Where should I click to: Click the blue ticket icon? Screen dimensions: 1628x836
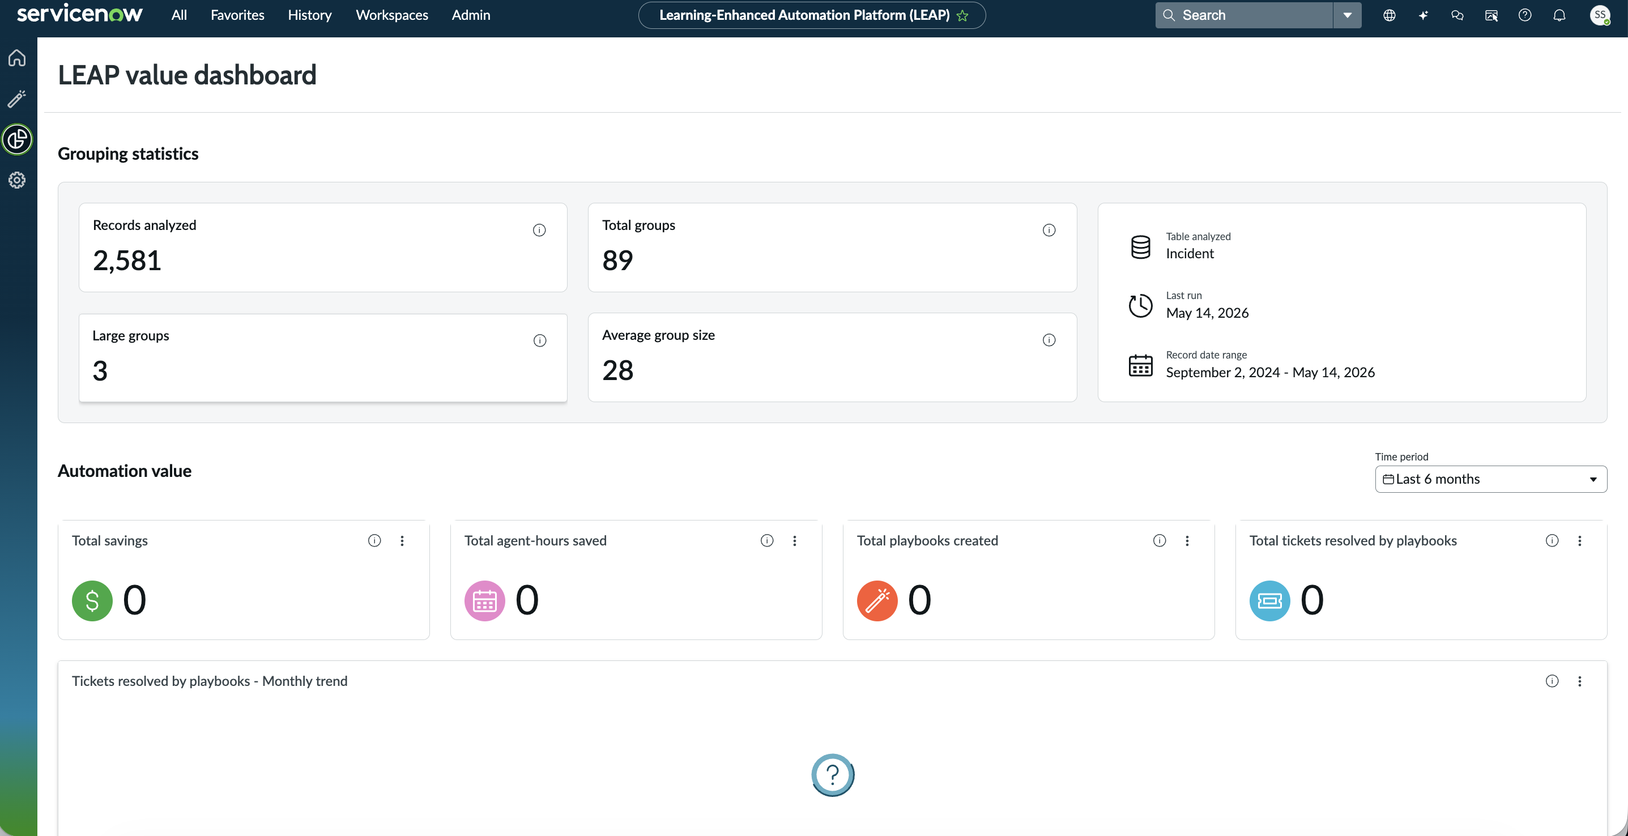click(x=1269, y=600)
